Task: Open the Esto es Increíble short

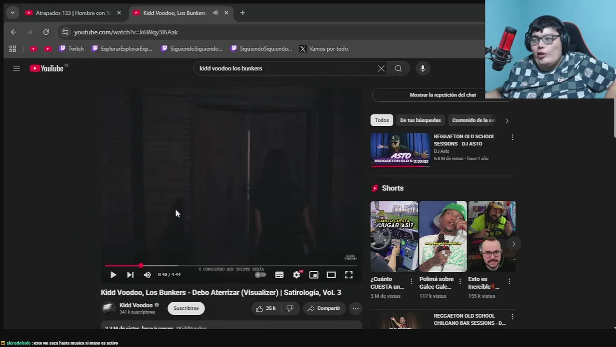Action: pyautogui.click(x=492, y=237)
